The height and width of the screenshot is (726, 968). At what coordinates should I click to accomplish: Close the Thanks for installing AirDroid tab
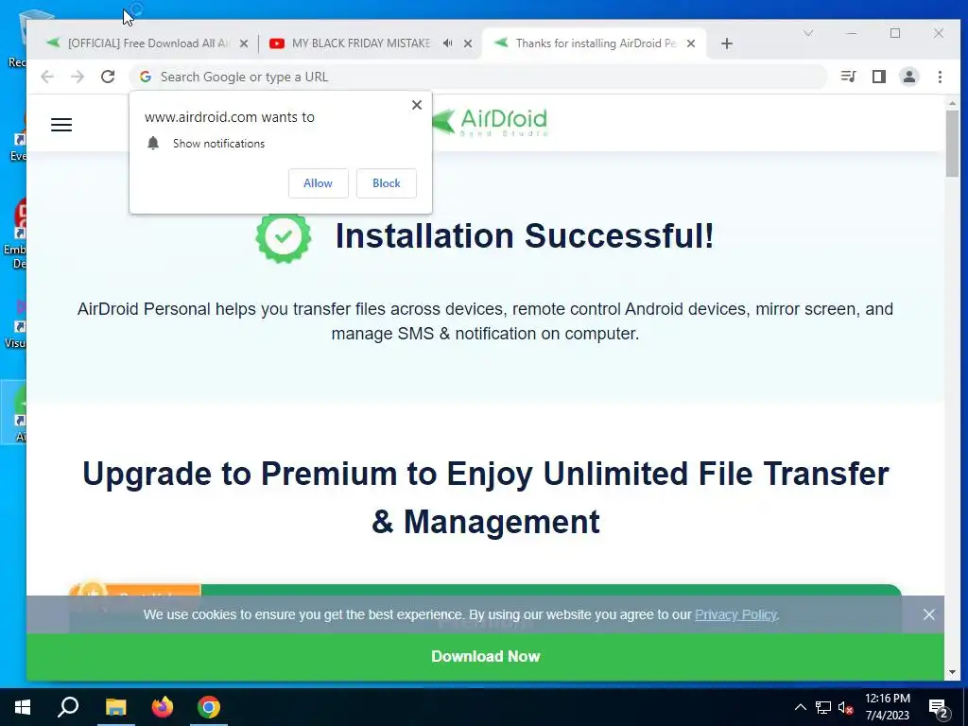tap(691, 43)
